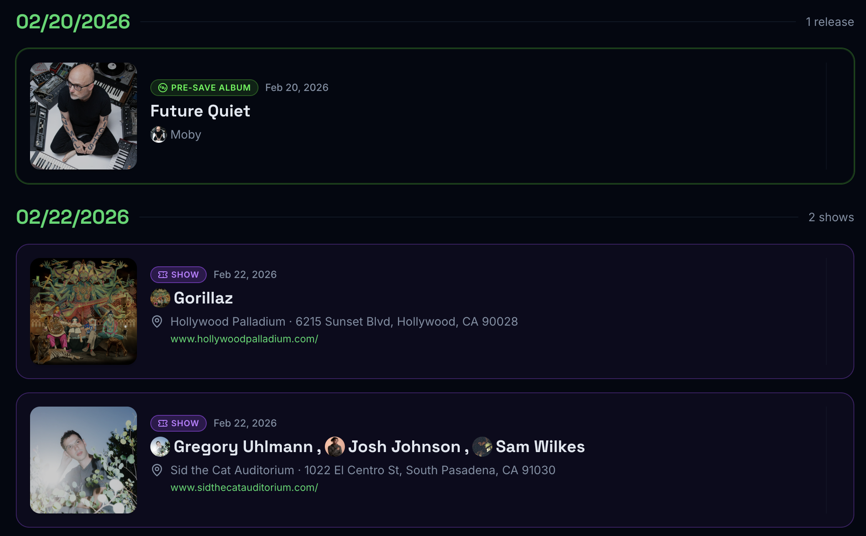Click the ticket icon in the Gorillaz SHOW badge
866x536 pixels.
[163, 275]
